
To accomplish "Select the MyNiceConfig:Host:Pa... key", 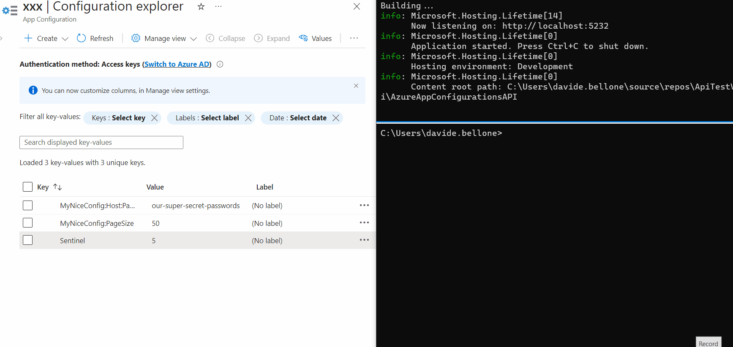I will (98, 206).
